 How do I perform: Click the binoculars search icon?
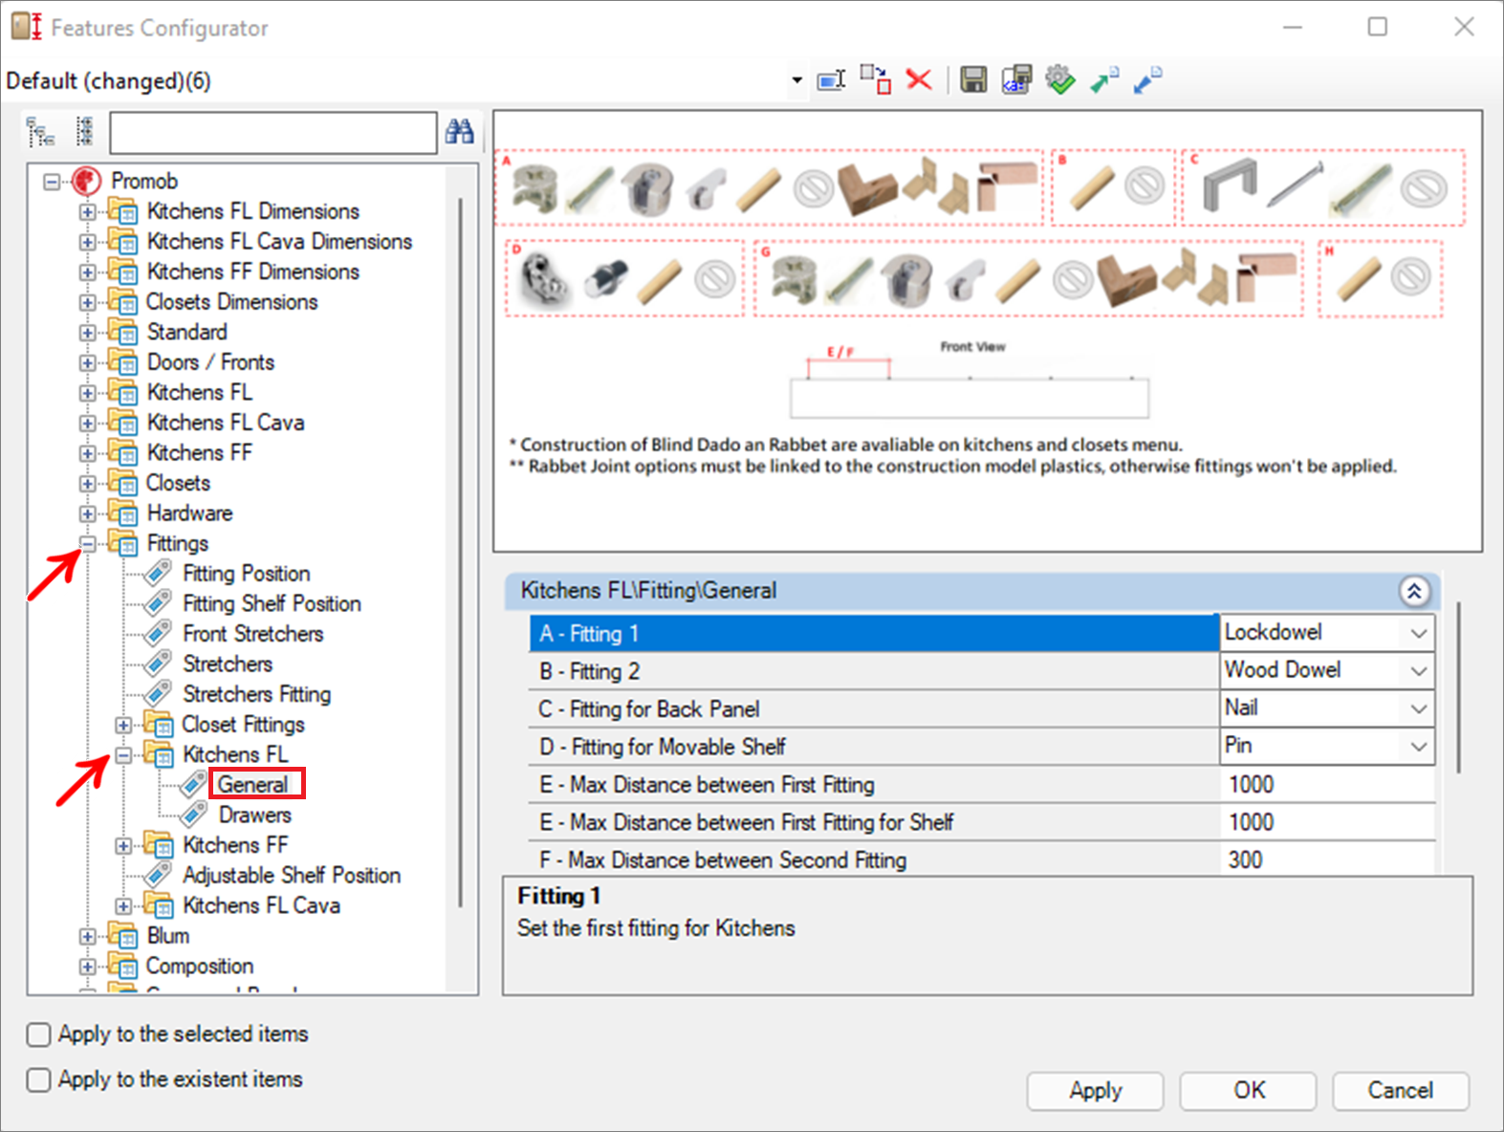[x=460, y=132]
